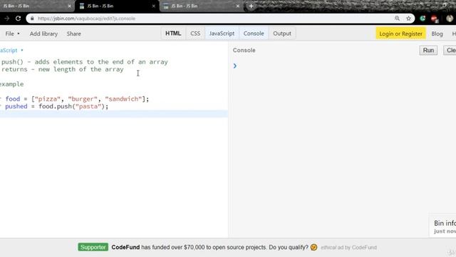Click the Bin info panel

(x=443, y=226)
